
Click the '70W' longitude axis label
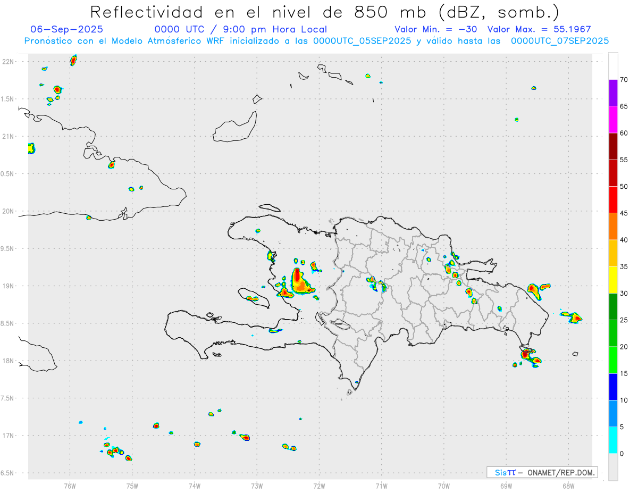444,486
